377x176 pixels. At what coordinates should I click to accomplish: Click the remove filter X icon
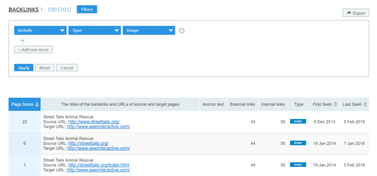coord(182,30)
